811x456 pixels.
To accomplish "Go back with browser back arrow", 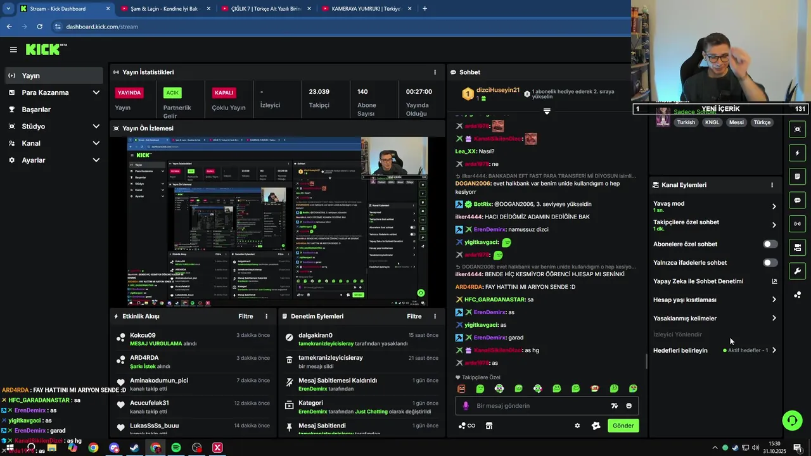I will (9, 27).
